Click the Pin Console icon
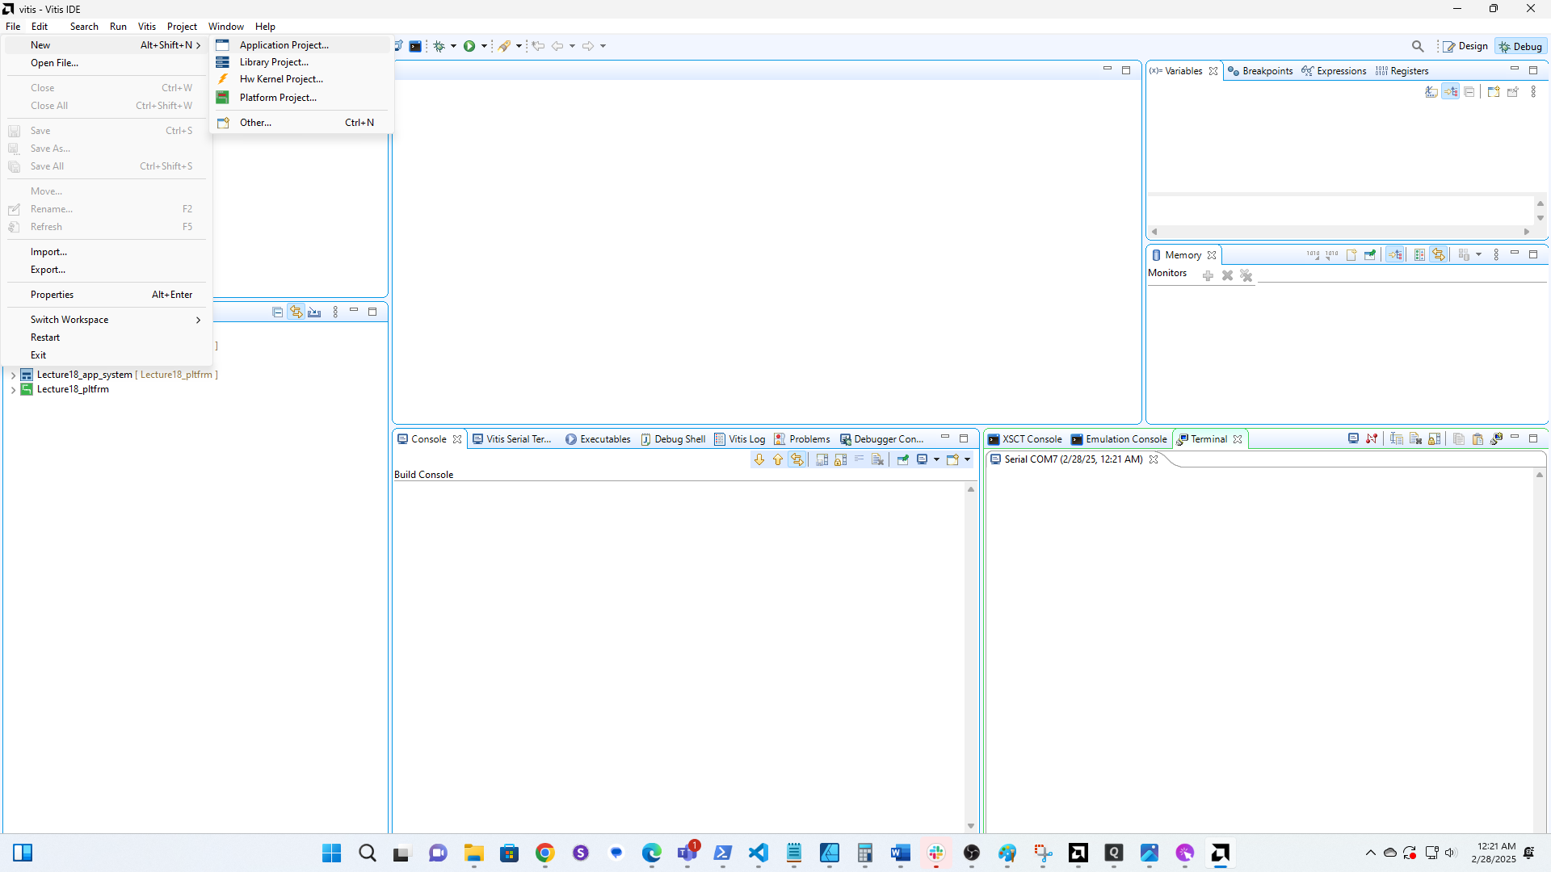Viewport: 1551px width, 872px height. (903, 460)
